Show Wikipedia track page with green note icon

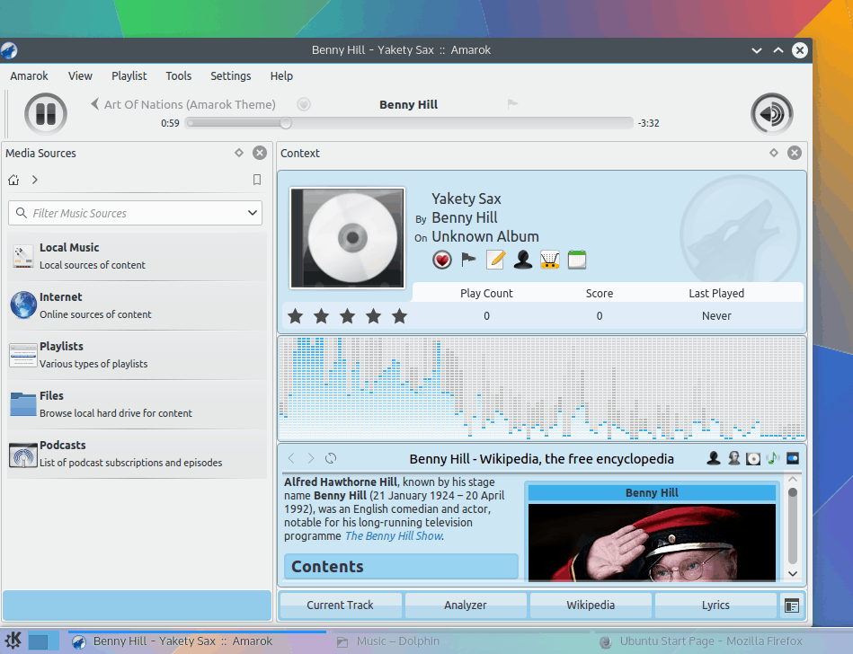tap(772, 458)
